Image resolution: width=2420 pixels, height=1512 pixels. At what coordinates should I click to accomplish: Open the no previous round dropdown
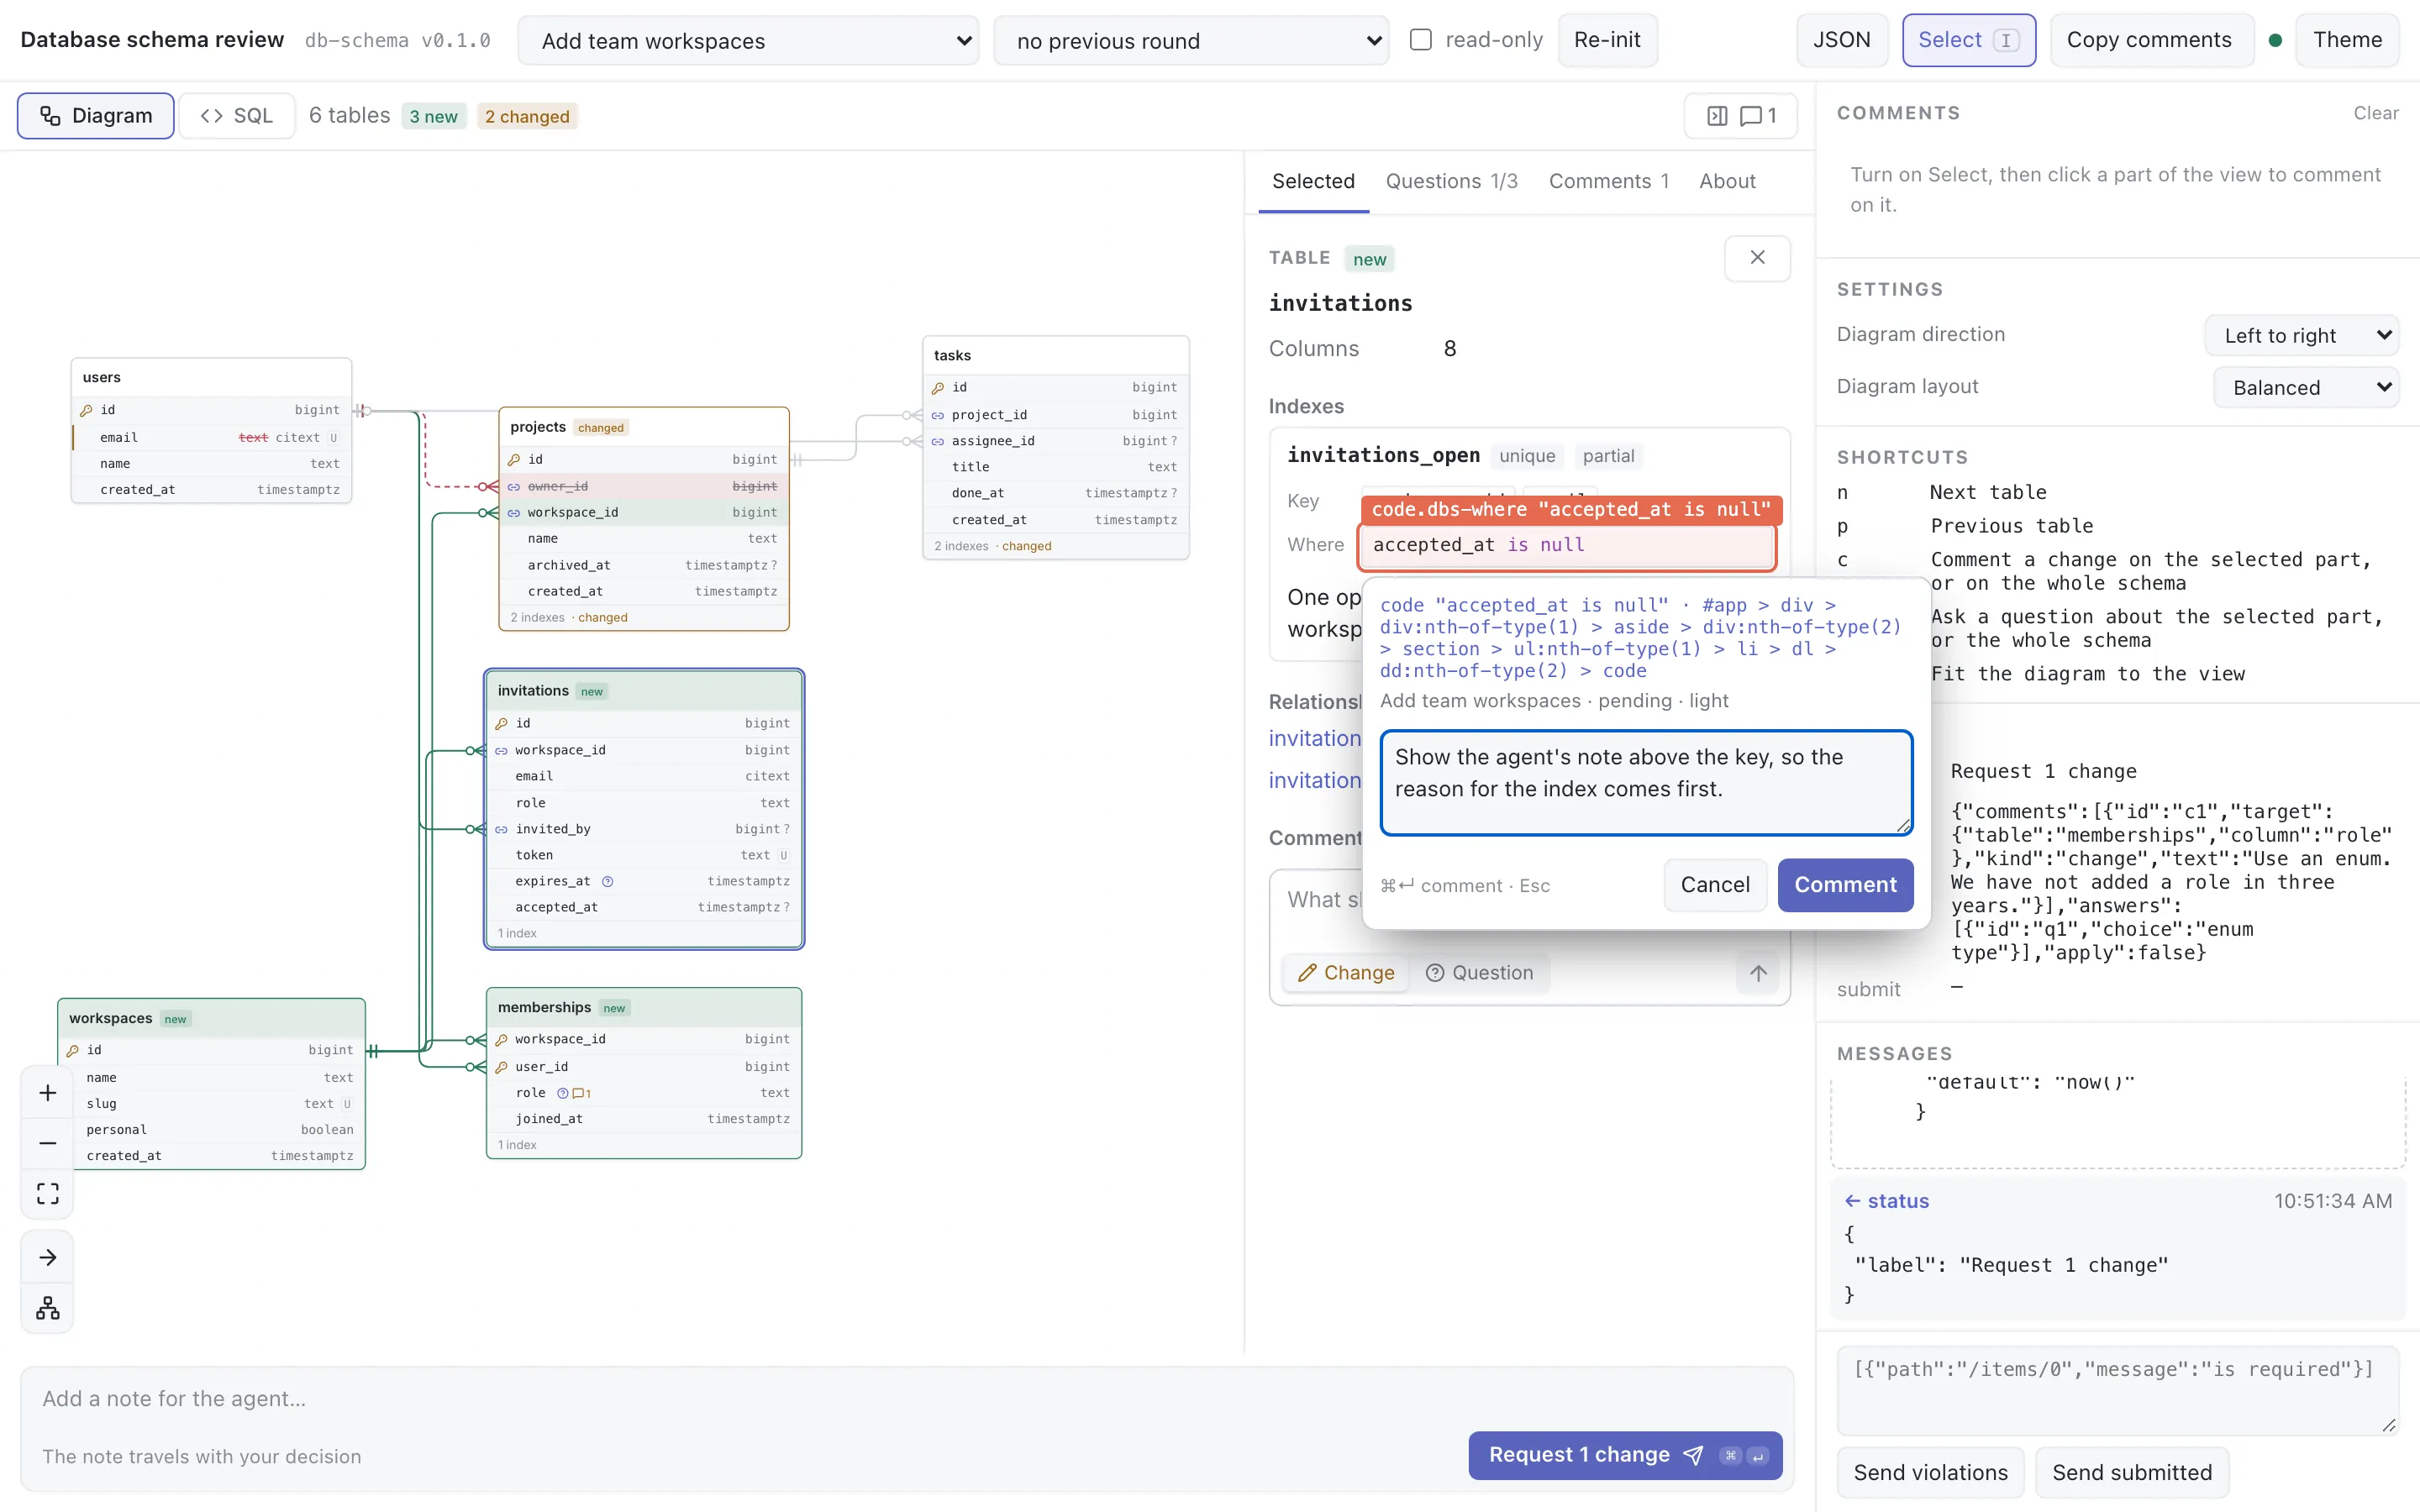[x=1191, y=41]
